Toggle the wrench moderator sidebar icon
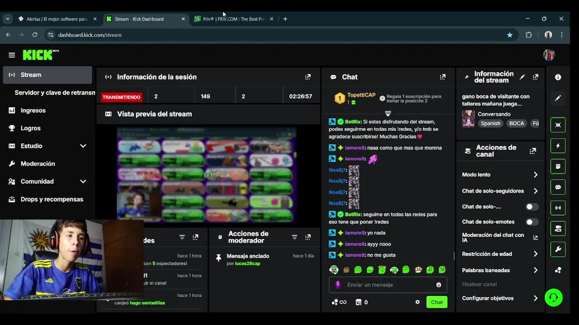 coord(558,250)
